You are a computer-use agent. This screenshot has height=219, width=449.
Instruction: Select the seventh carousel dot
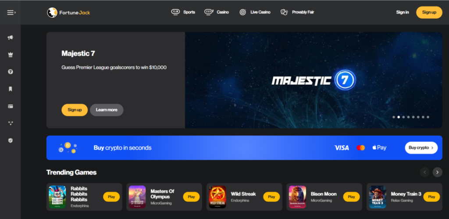pos(423,117)
